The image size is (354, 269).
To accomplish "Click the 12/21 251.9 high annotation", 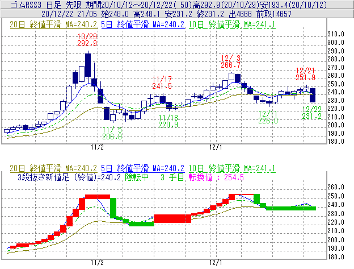I will coord(305,74).
